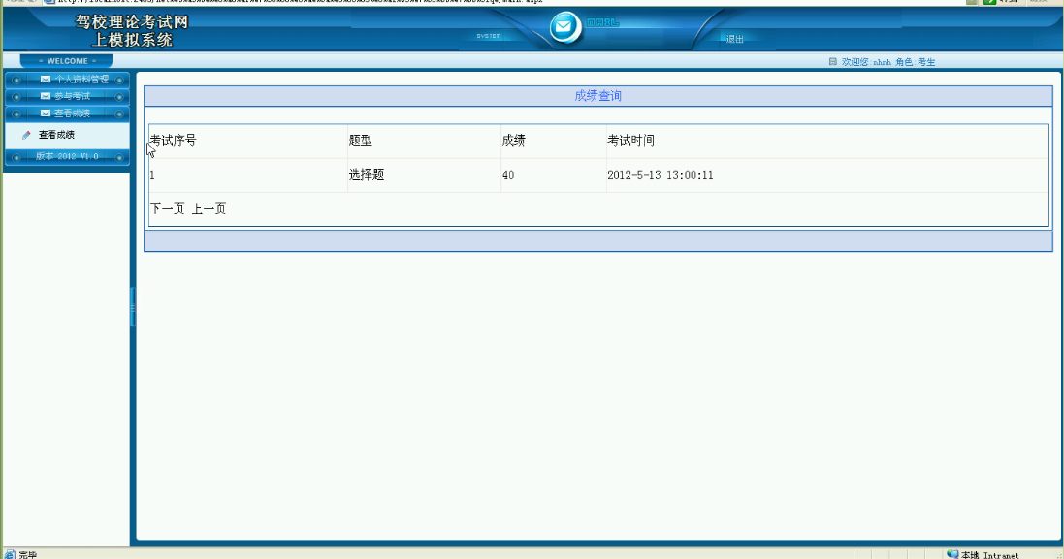Click the left round knob on 参与考试 bar
The height and width of the screenshot is (559, 1064).
[x=16, y=96]
